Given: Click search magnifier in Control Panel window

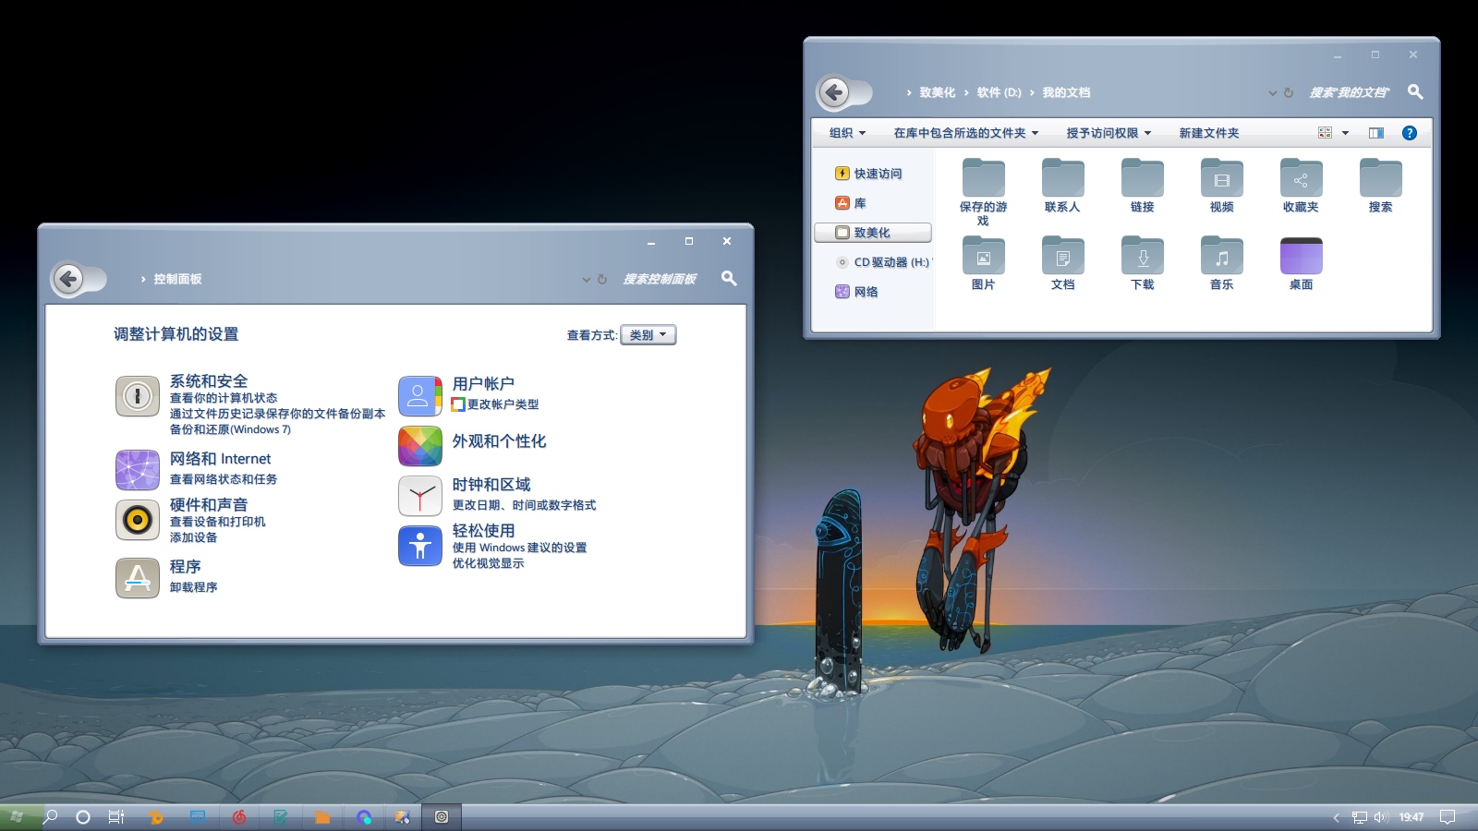Looking at the screenshot, I should coord(729,278).
